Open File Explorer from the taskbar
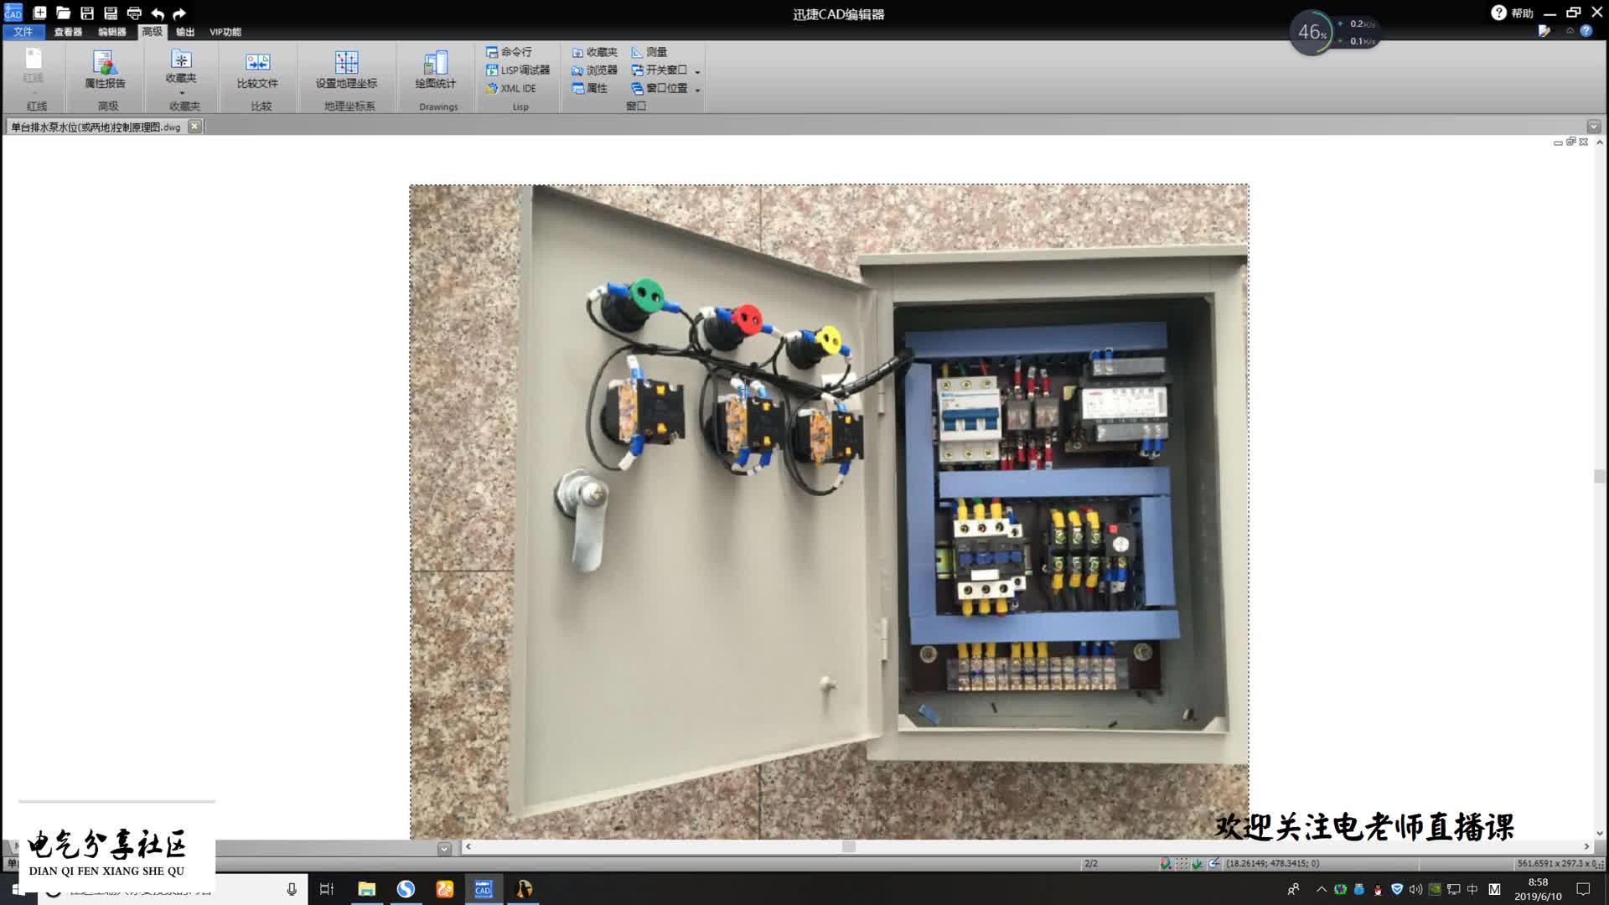The height and width of the screenshot is (905, 1609). point(366,889)
